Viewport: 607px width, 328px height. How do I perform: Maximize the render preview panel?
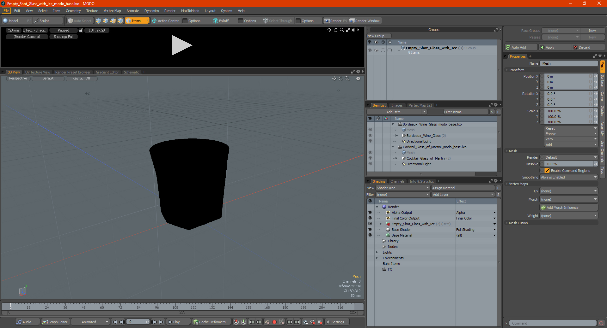point(348,30)
